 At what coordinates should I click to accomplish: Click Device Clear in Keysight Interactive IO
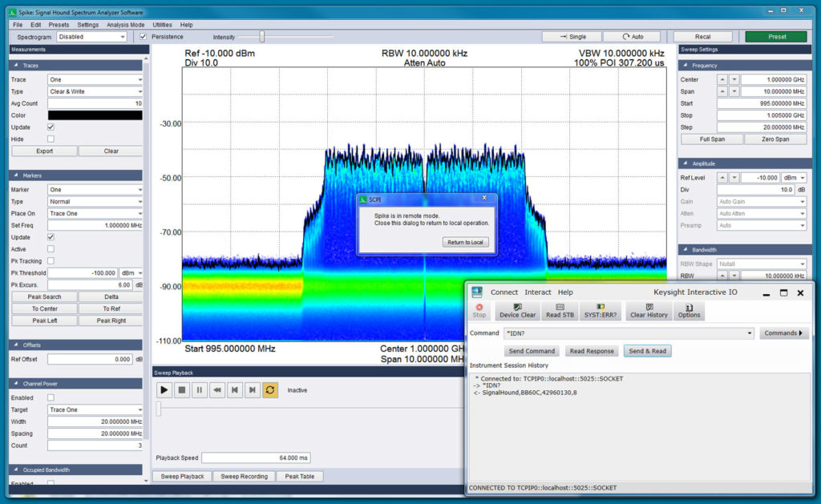pyautogui.click(x=517, y=312)
